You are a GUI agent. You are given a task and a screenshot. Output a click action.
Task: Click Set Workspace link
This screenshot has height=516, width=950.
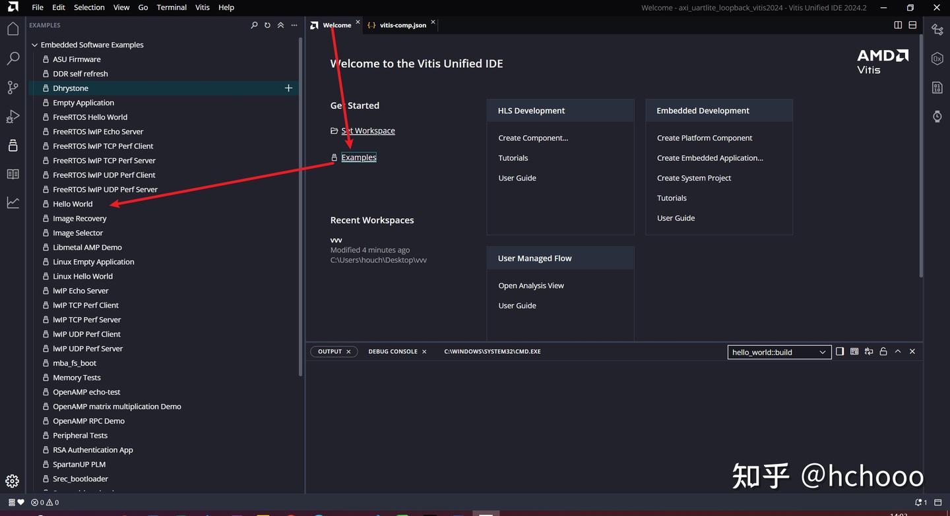tap(368, 130)
